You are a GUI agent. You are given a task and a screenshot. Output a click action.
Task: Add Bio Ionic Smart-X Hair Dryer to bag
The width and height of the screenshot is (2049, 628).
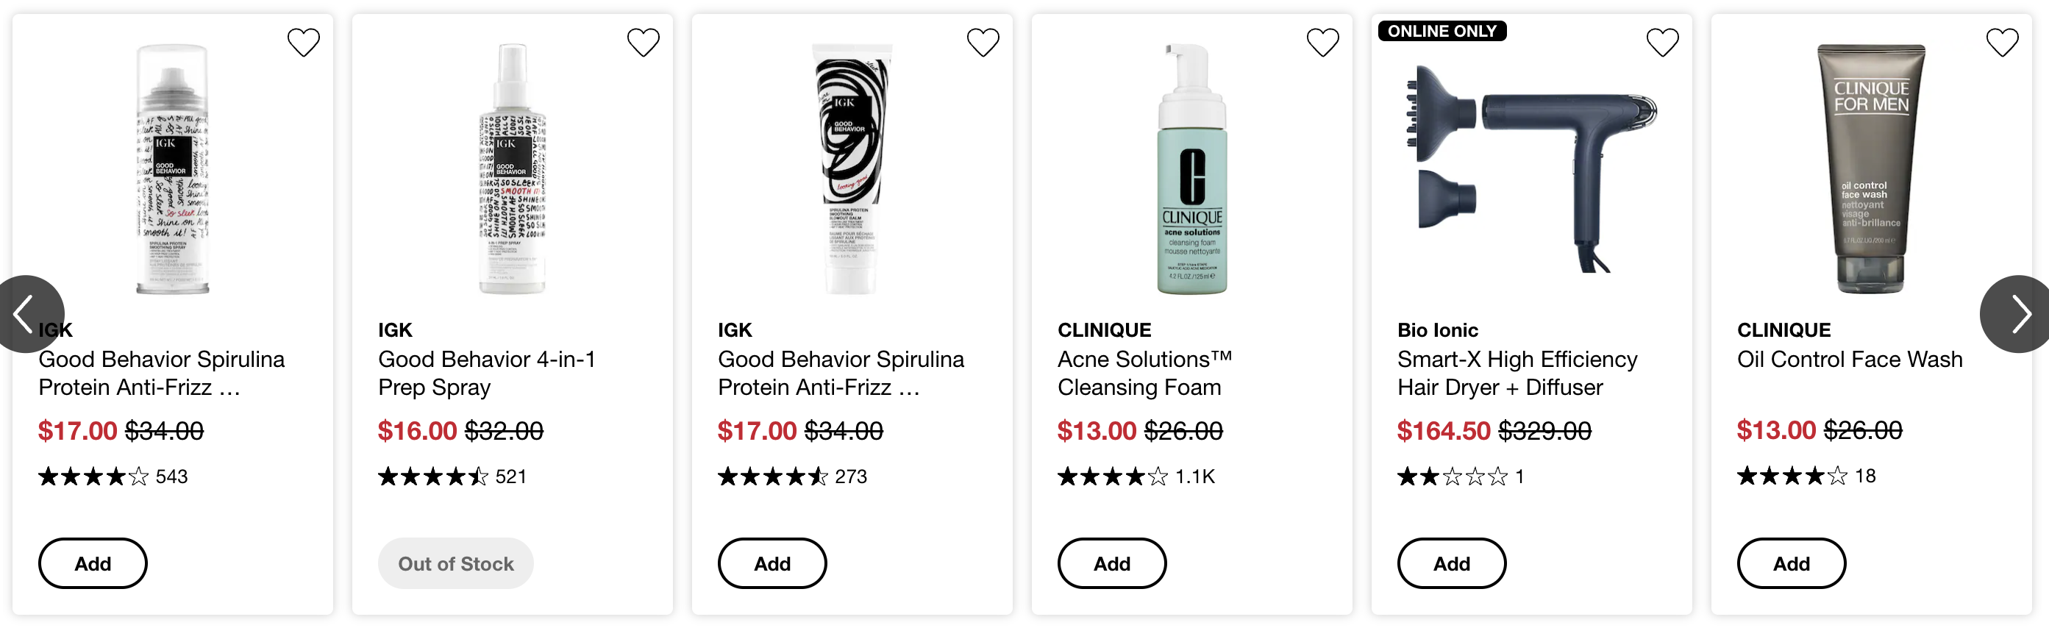1452,563
